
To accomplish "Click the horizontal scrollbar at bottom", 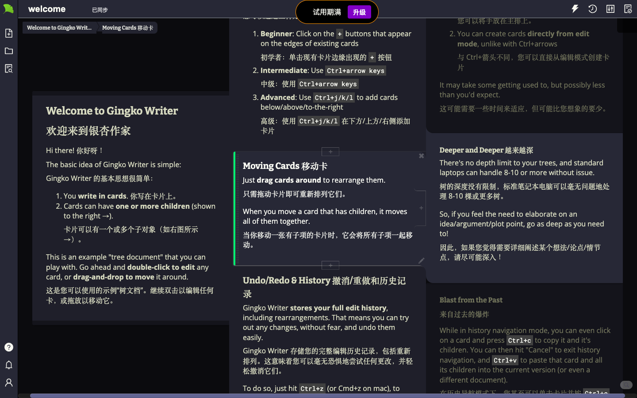I will click(327, 395).
